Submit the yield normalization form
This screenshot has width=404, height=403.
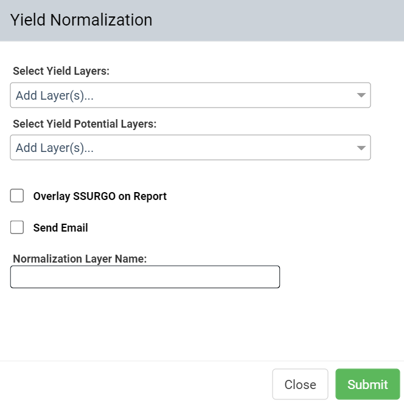tap(367, 384)
